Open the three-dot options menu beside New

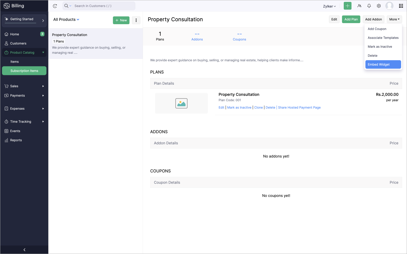(x=136, y=20)
